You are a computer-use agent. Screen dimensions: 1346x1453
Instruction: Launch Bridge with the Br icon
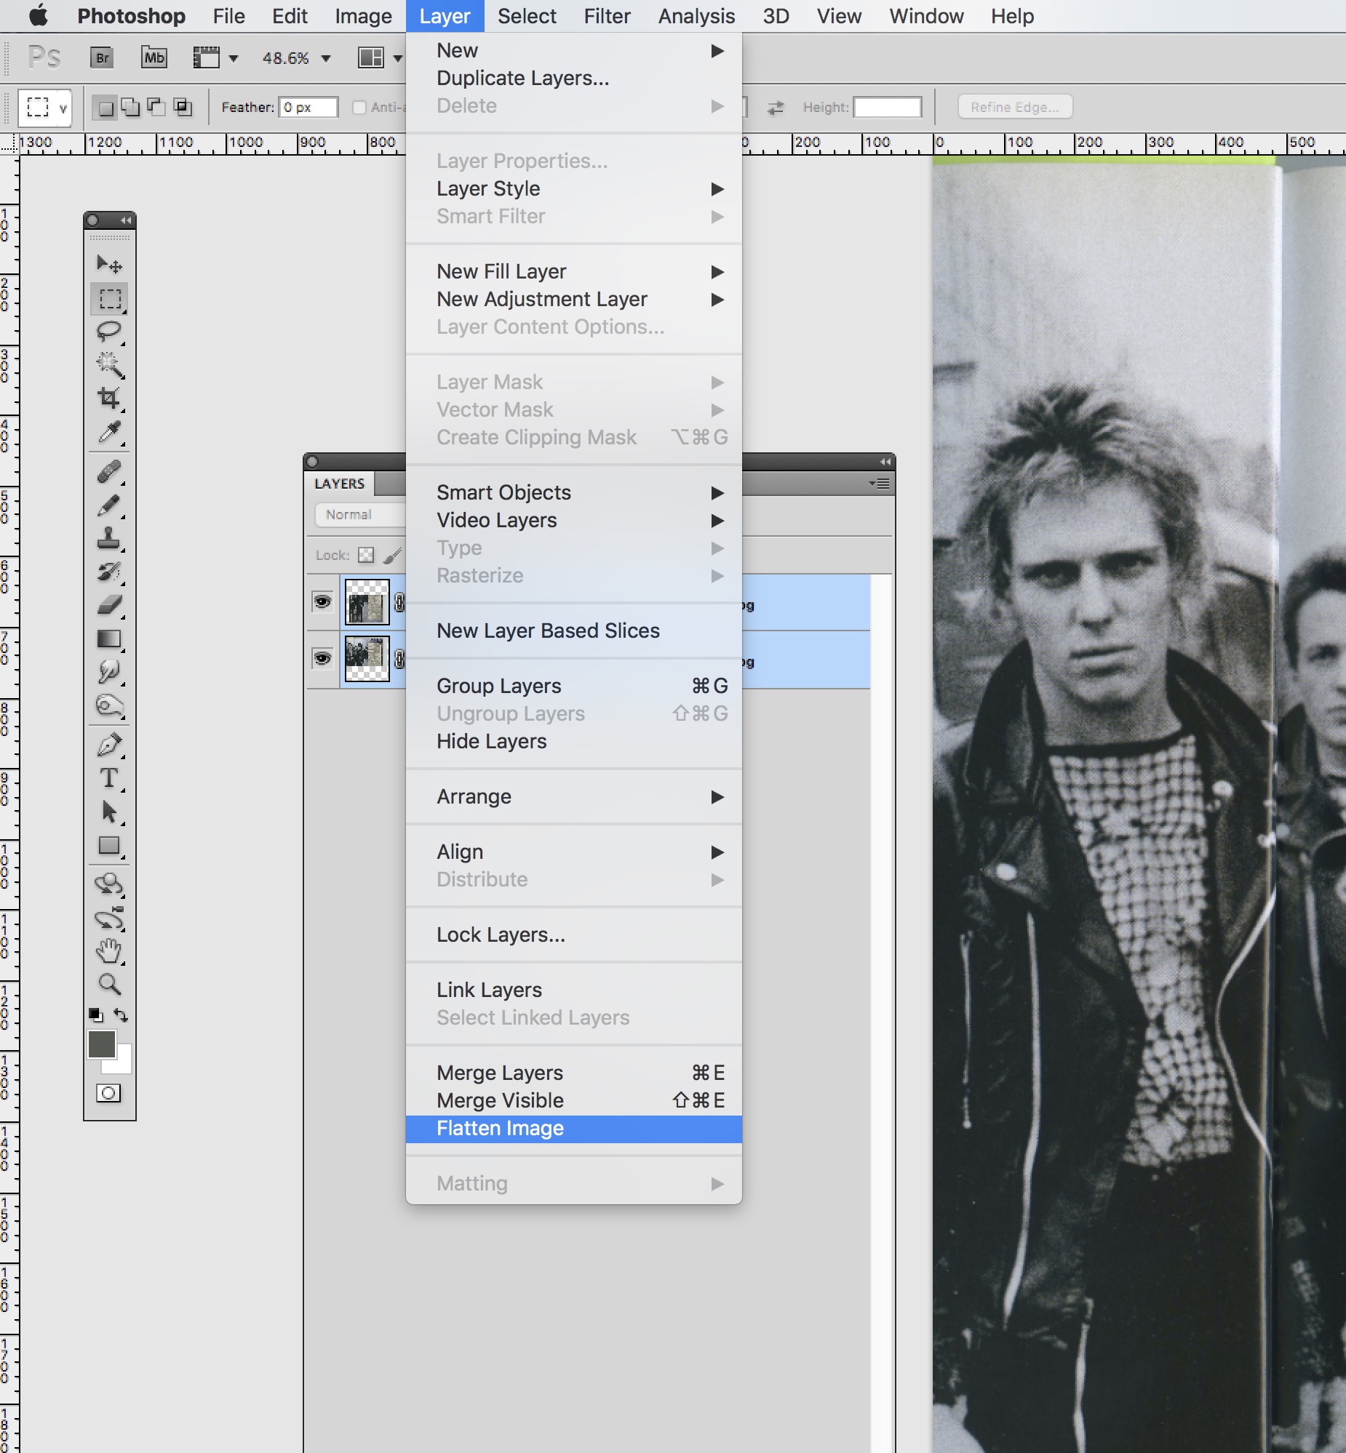click(x=102, y=57)
